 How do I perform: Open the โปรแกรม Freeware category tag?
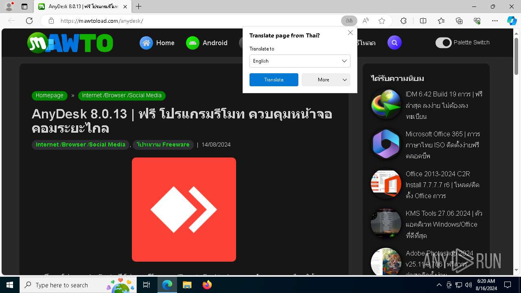point(163,145)
